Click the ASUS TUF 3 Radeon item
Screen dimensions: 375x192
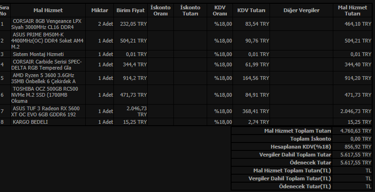47,111
